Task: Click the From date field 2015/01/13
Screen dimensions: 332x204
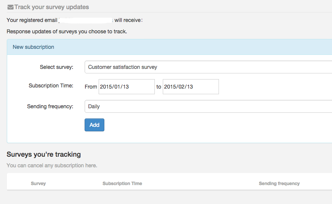Action: click(x=126, y=87)
